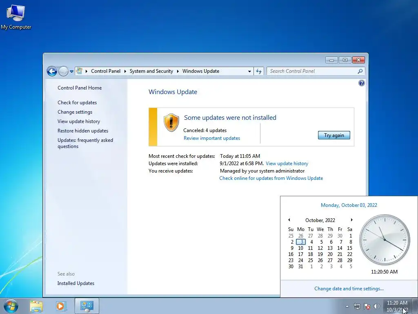This screenshot has width=418, height=314.
Task: Click '11:20:50 AM' digital time
Action: click(x=384, y=272)
